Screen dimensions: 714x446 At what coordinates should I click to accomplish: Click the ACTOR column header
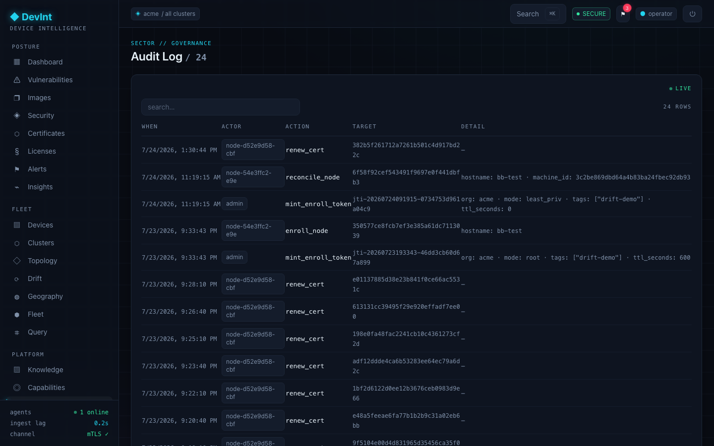point(232,127)
